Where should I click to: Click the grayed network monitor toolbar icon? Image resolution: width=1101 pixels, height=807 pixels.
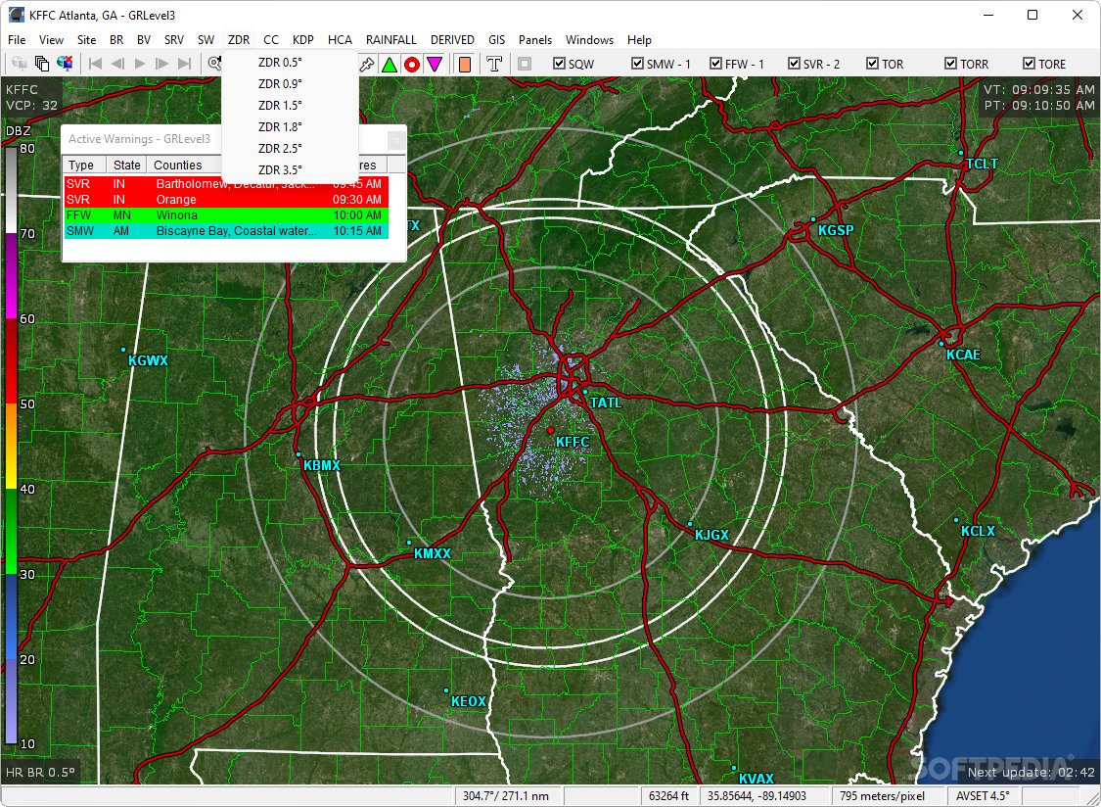pyautogui.click(x=20, y=64)
